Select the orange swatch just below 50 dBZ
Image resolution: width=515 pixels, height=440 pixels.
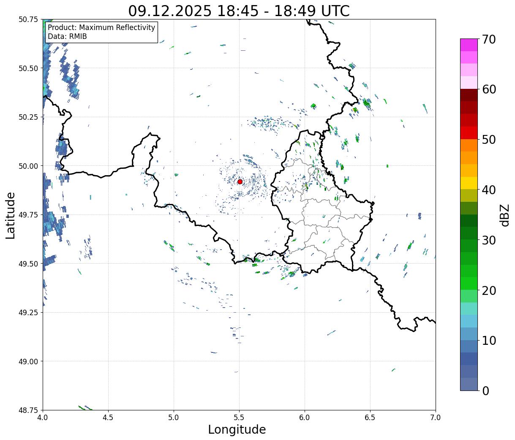point(469,145)
